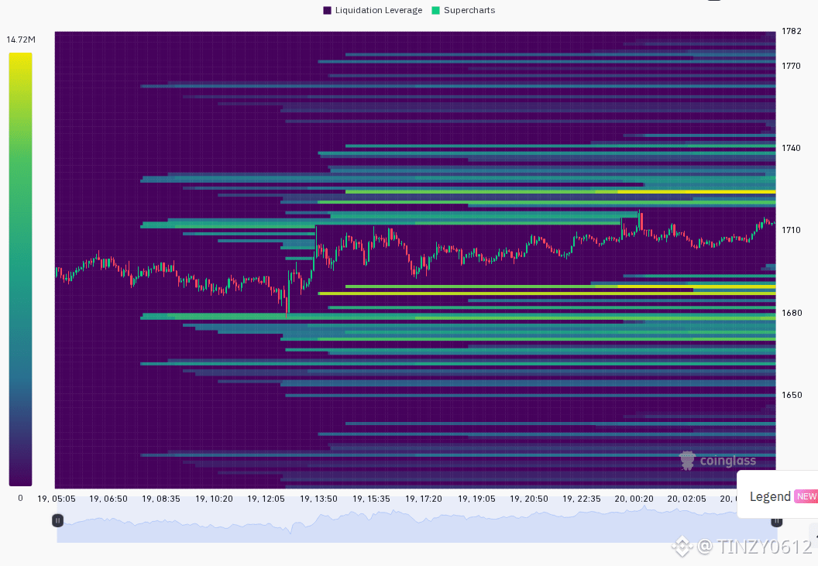This screenshot has height=566, width=818.
Task: Toggle the Liquidation Leverage legend series
Action: coord(373,10)
